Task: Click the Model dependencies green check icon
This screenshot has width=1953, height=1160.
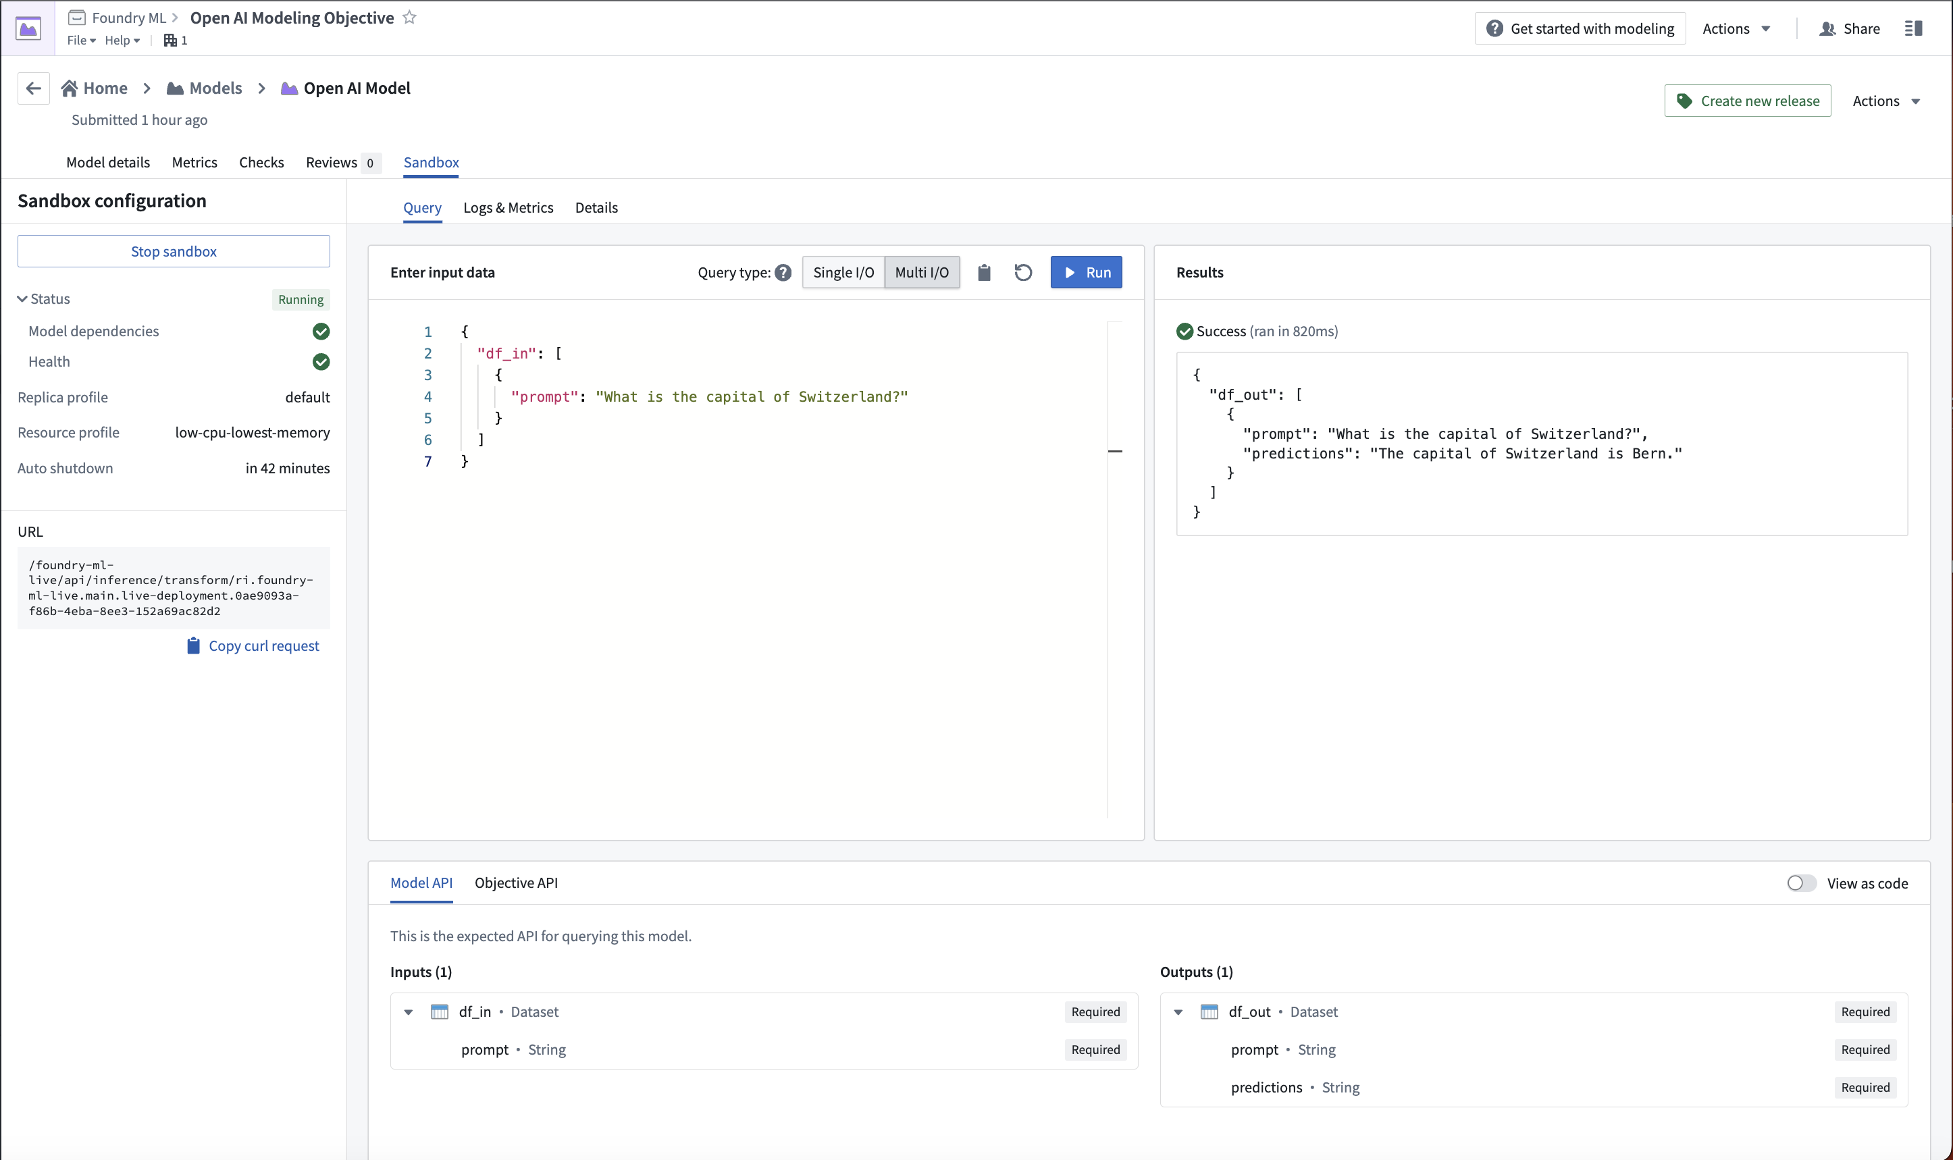Action: [321, 332]
